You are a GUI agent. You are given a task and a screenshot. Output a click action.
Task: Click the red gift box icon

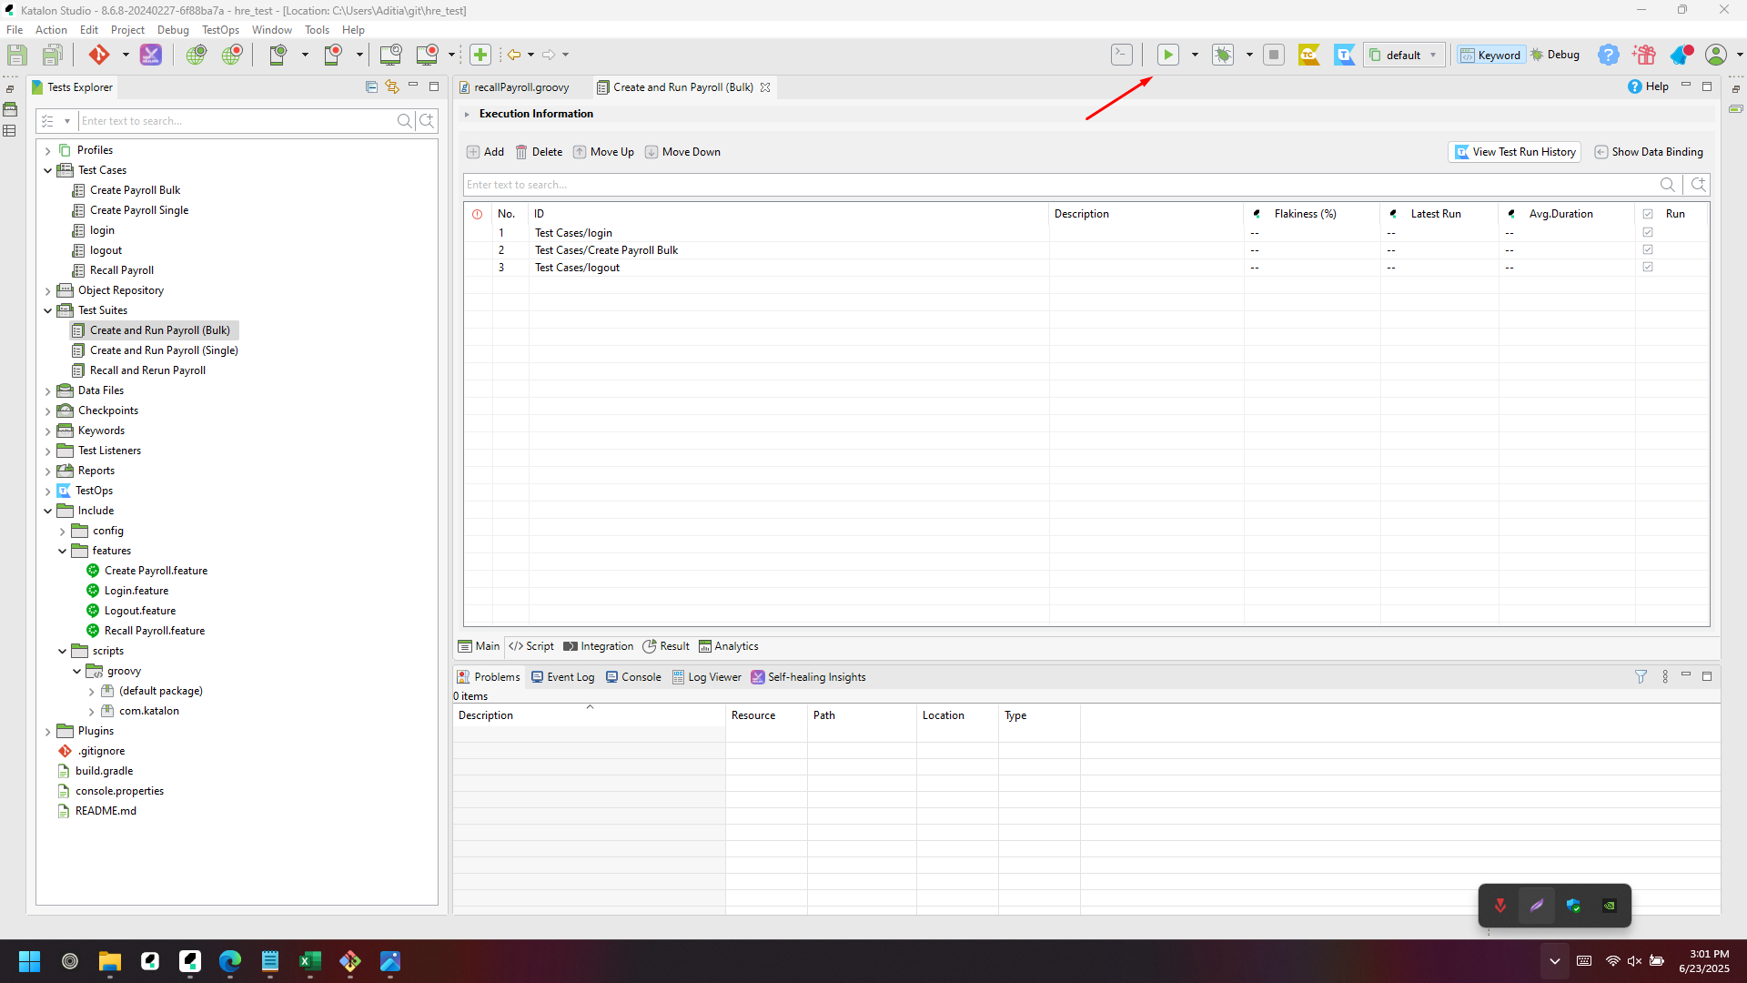pos(1644,55)
